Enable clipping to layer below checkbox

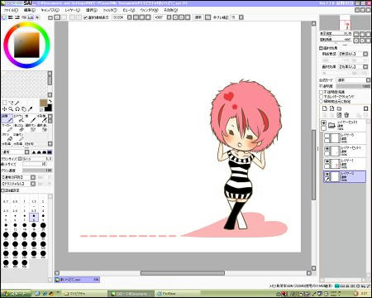point(321,97)
